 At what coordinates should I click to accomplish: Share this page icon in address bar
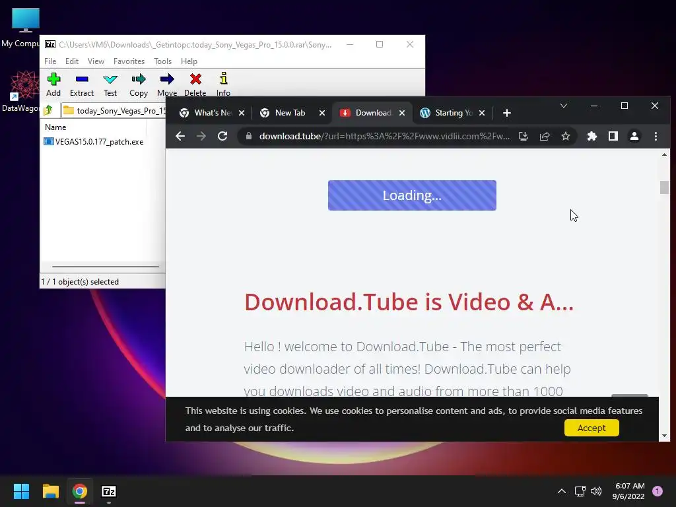click(x=545, y=136)
